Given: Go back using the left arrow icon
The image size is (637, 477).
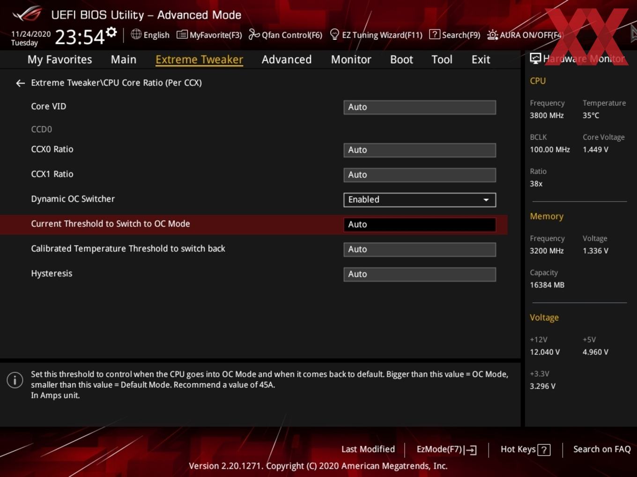Looking at the screenshot, I should pos(20,83).
